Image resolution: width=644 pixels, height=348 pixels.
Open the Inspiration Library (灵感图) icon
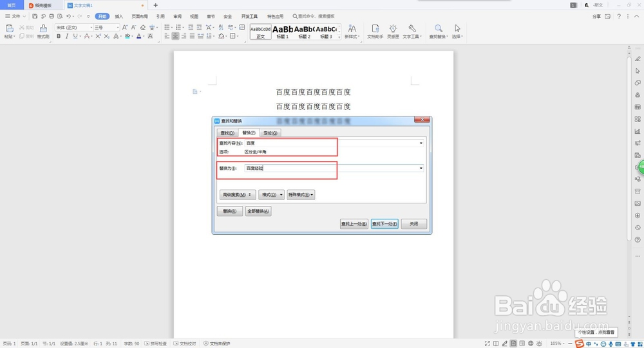pos(393,31)
